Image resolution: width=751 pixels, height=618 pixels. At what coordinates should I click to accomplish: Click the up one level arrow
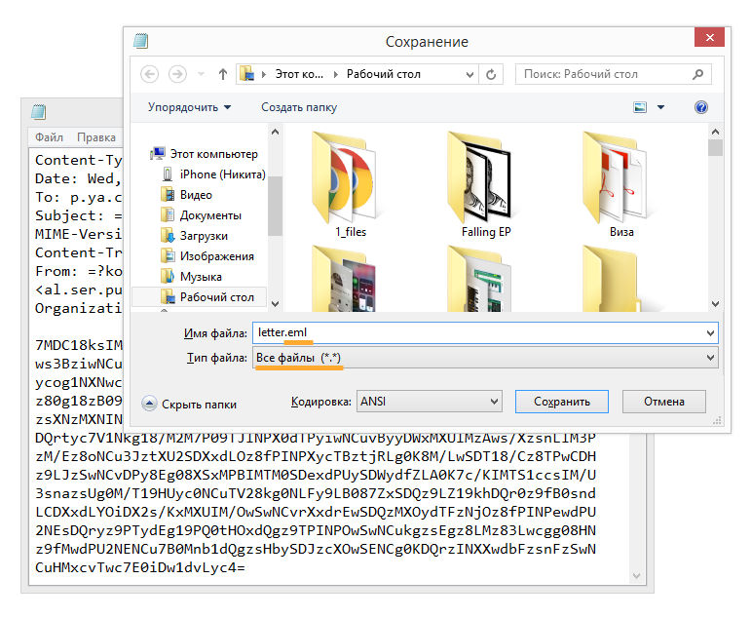coord(223,74)
